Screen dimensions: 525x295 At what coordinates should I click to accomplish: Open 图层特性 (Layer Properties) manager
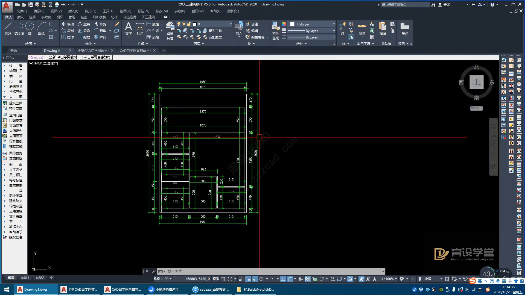[x=170, y=31]
